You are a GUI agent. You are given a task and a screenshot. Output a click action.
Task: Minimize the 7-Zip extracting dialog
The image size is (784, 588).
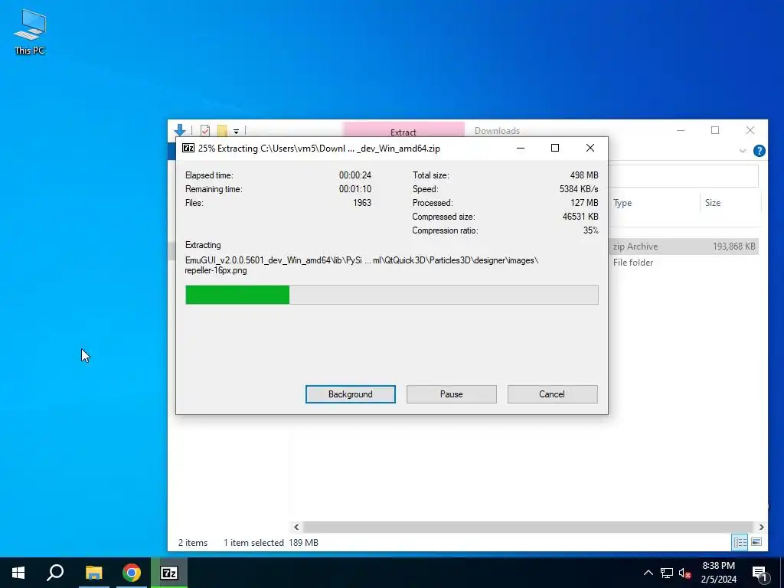[521, 148]
